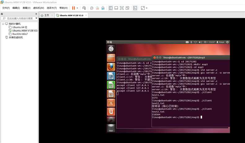This screenshot has width=245, height=143.
Task: Take a snapshot using the clock snapshot icon
Action: click(x=92, y=8)
